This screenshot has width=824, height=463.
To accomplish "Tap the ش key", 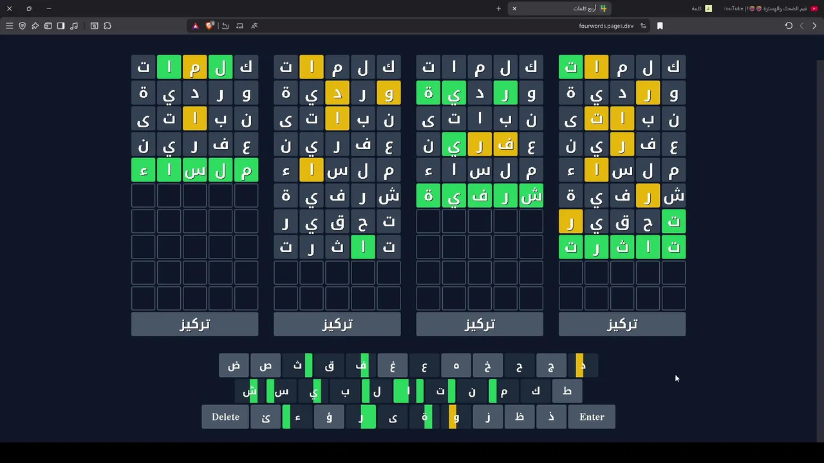I will 250,391.
